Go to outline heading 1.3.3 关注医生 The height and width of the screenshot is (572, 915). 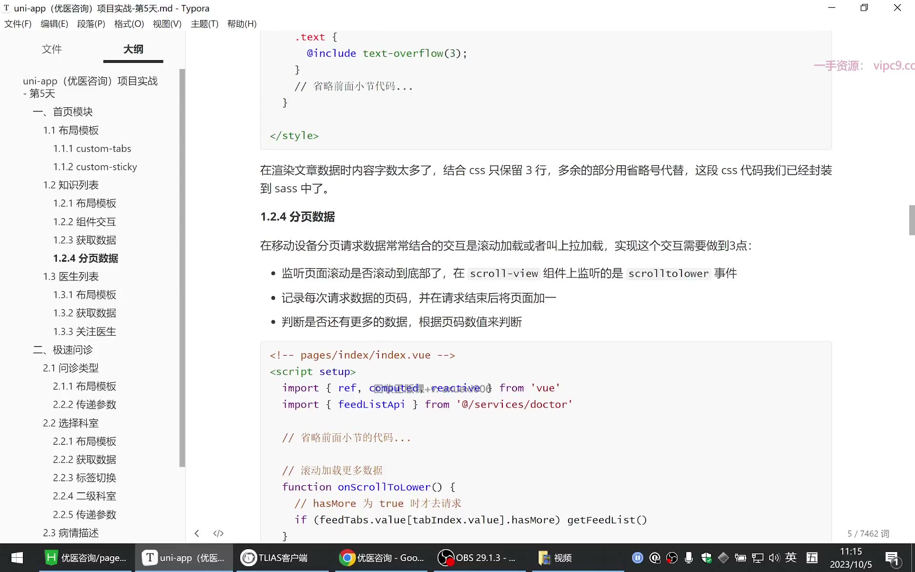pos(85,332)
